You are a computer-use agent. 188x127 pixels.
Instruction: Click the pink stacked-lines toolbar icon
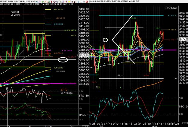(x=40, y=2)
